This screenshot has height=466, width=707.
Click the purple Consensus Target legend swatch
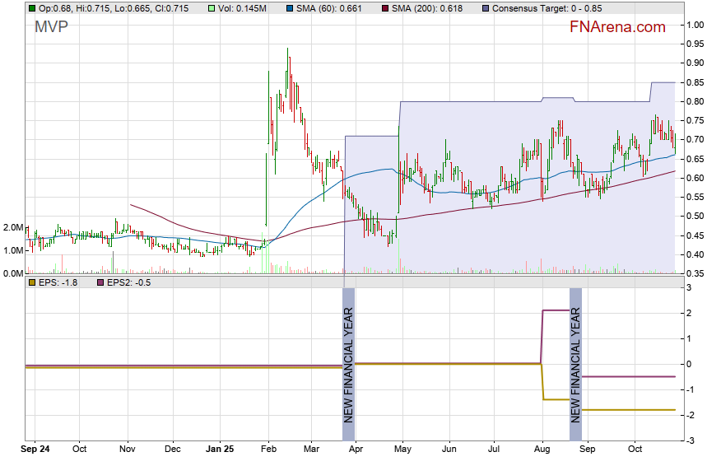[x=486, y=8]
